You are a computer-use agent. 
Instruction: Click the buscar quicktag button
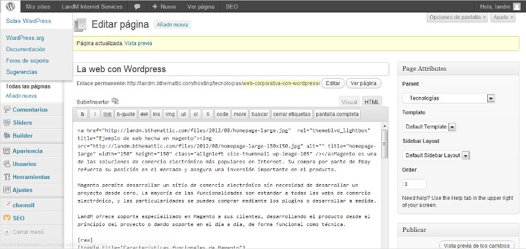tap(260, 114)
